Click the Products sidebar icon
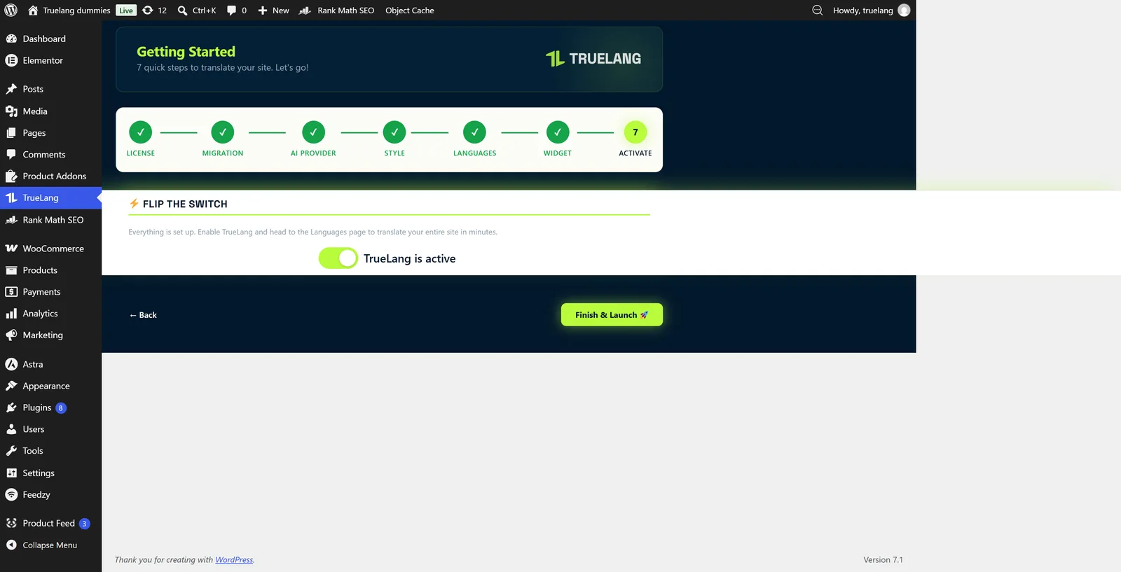This screenshot has width=1121, height=572. pos(11,270)
